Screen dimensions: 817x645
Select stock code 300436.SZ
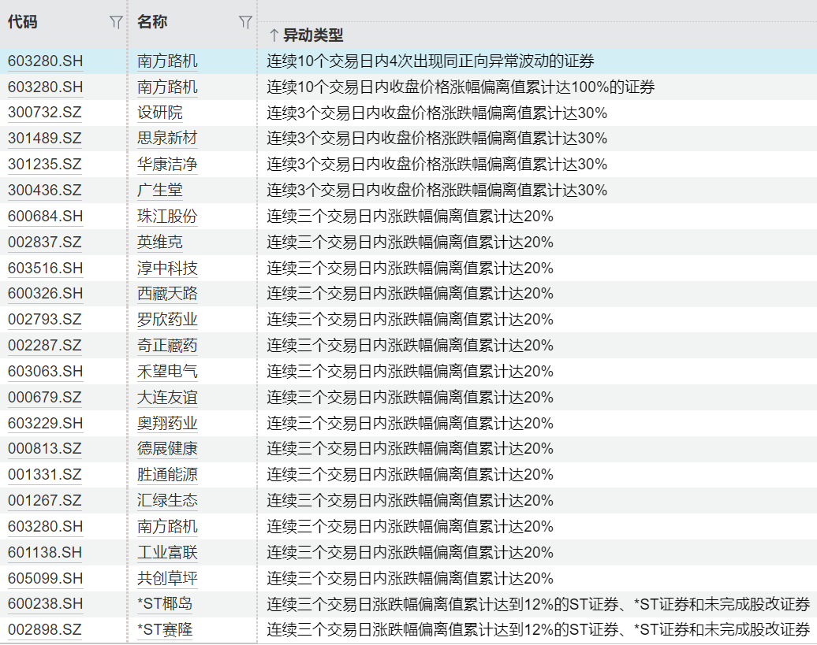pos(45,191)
